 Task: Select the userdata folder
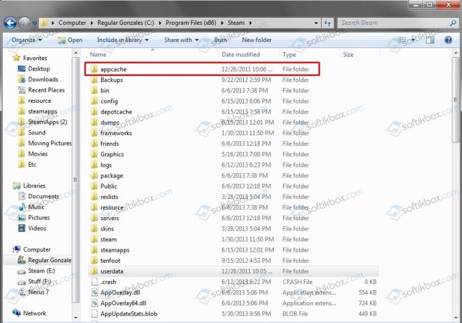[x=233, y=271]
